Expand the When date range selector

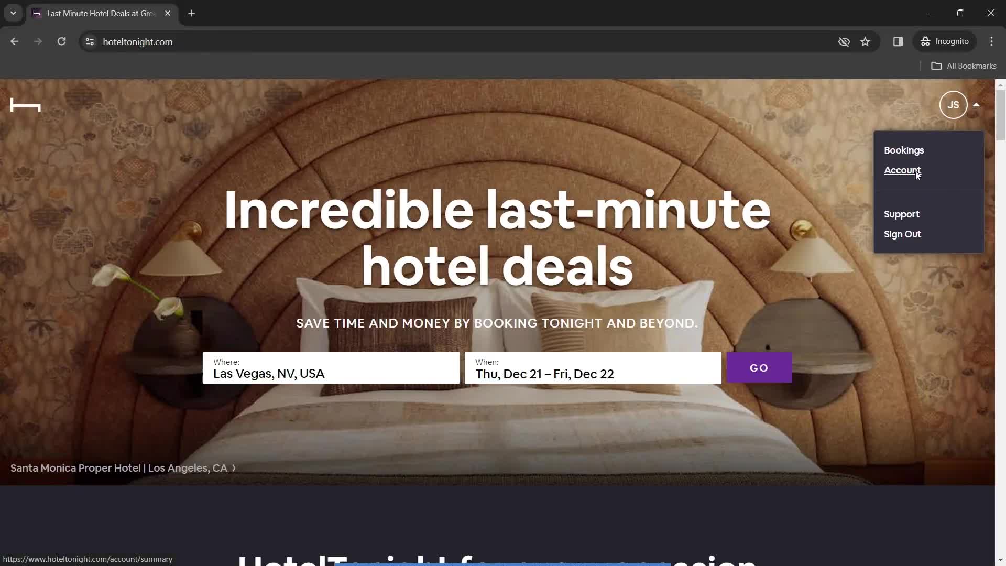(x=592, y=368)
